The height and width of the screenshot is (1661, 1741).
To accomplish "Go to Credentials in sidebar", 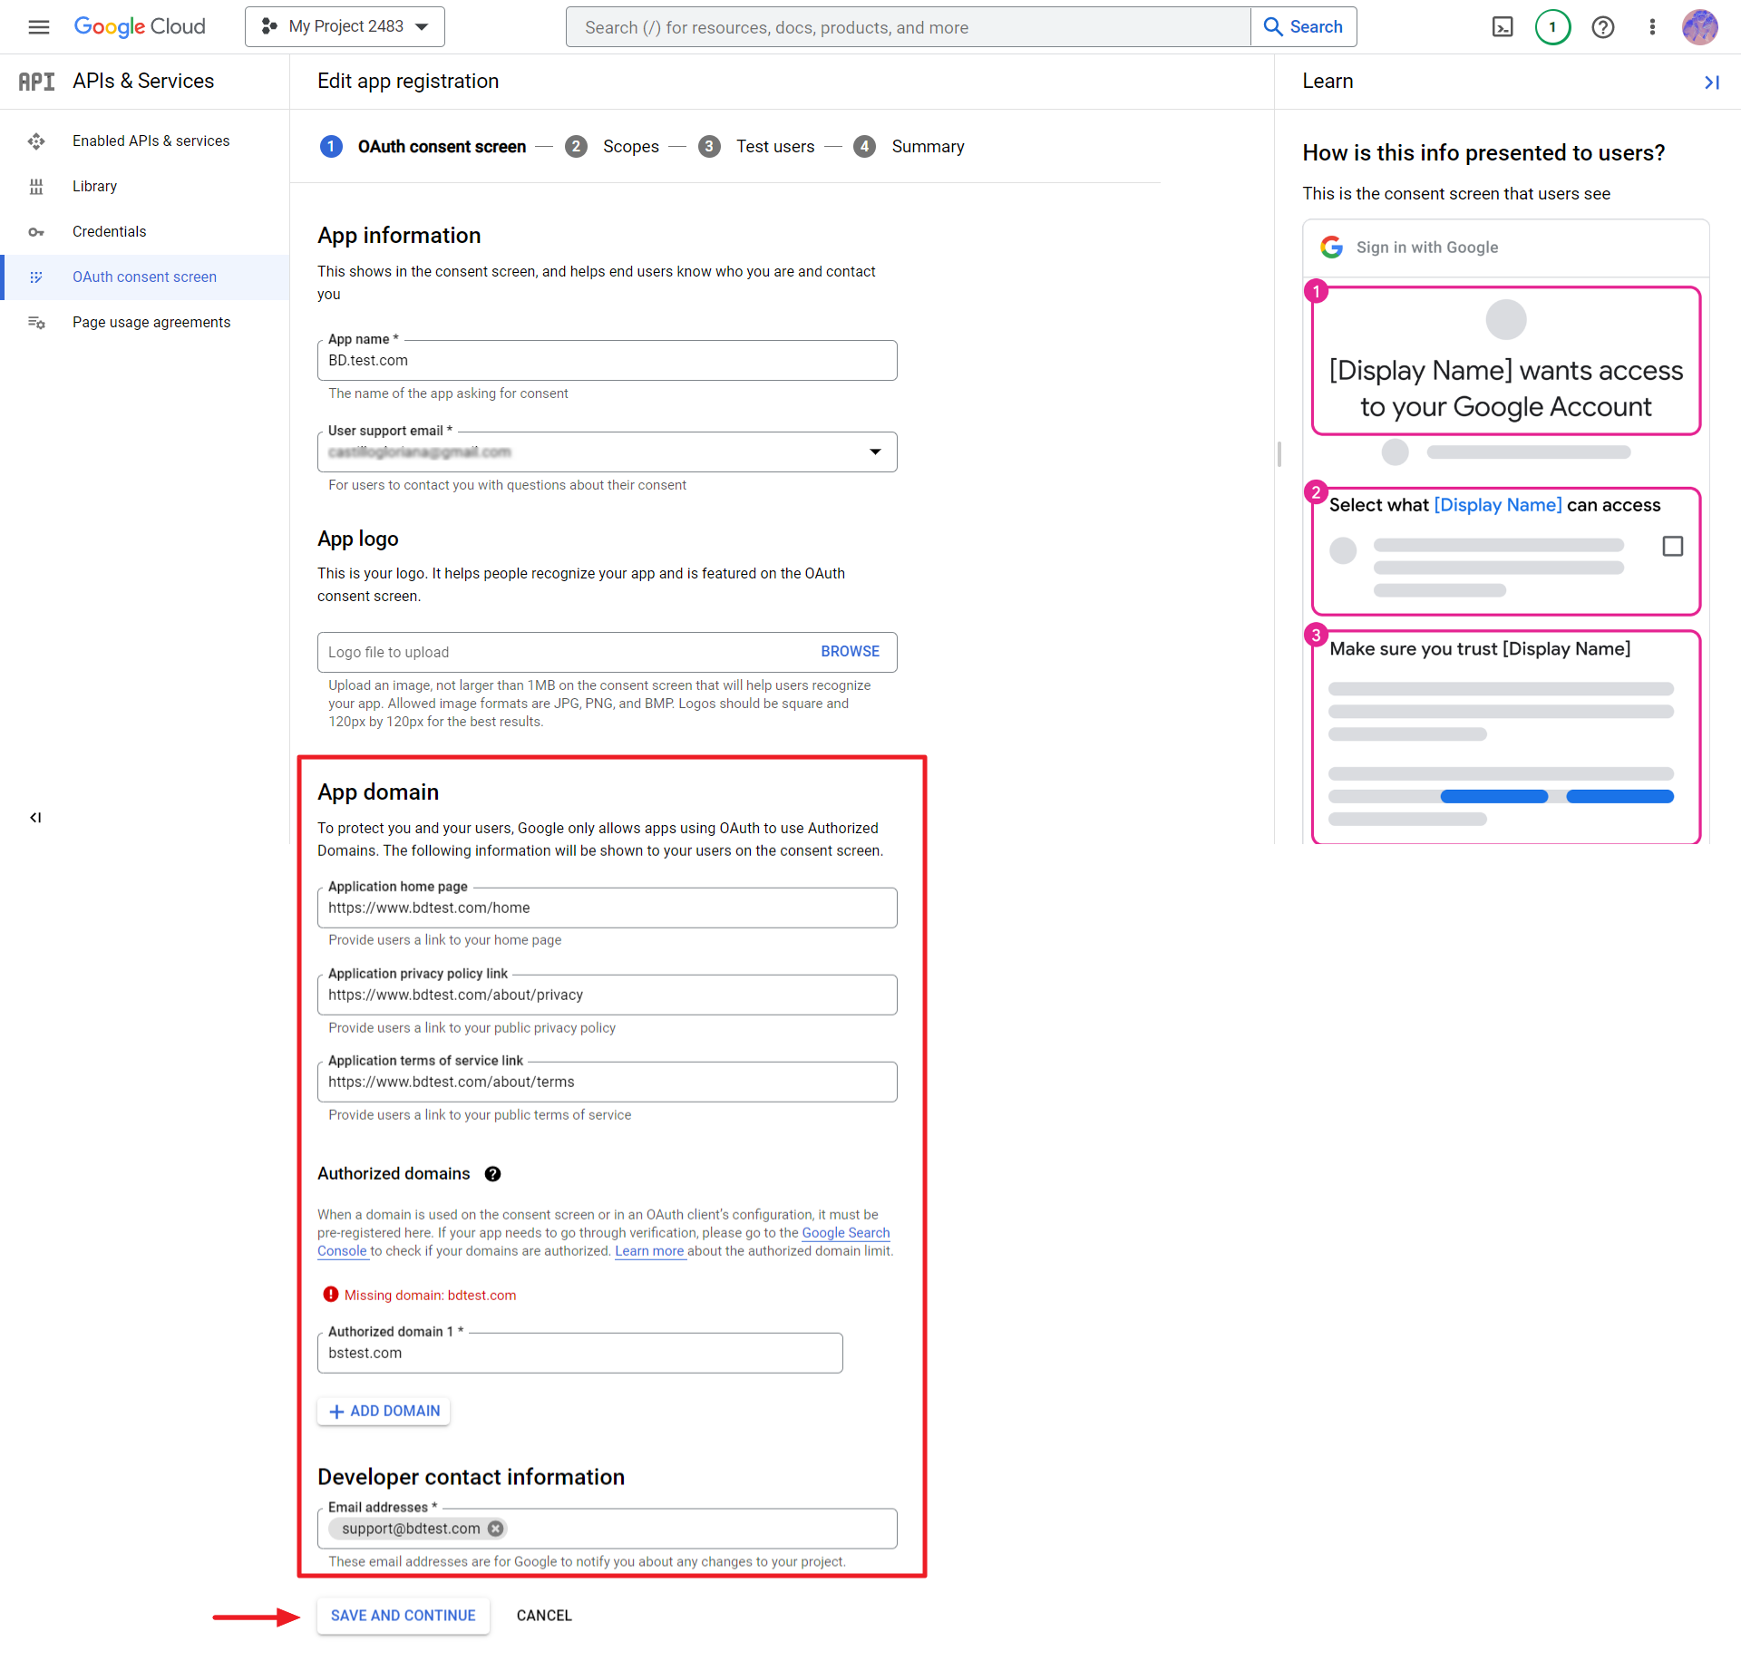I will click(109, 231).
